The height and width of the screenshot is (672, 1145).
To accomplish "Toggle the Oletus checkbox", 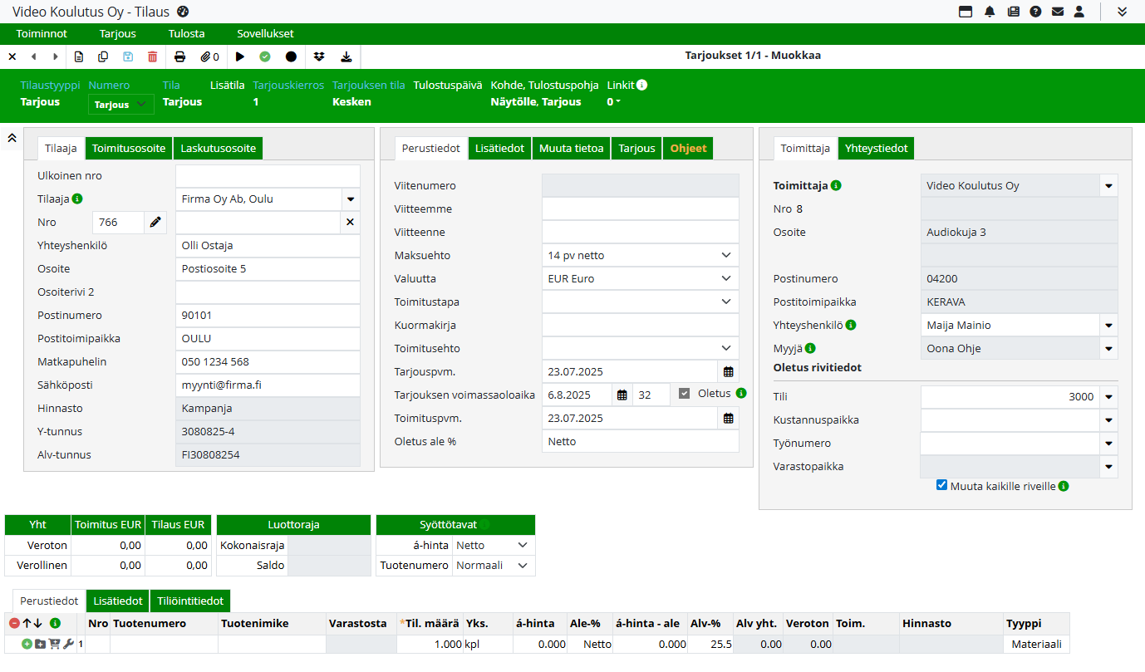I will coord(685,394).
